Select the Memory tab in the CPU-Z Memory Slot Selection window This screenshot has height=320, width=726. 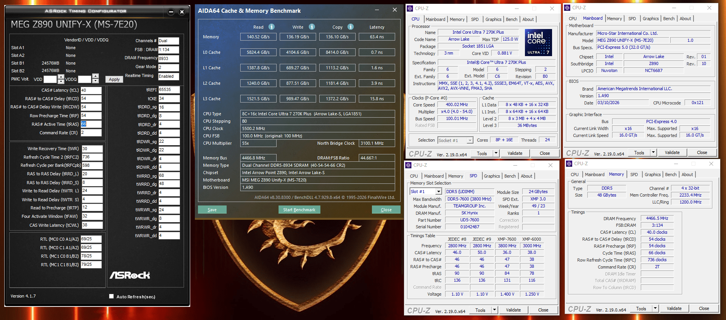pyautogui.click(x=456, y=176)
